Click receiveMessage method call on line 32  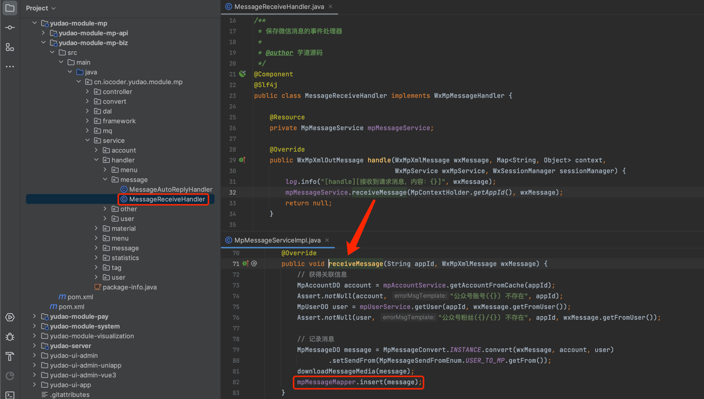(x=379, y=193)
